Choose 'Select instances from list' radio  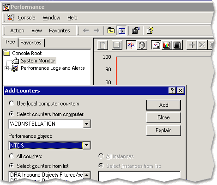[101, 166]
